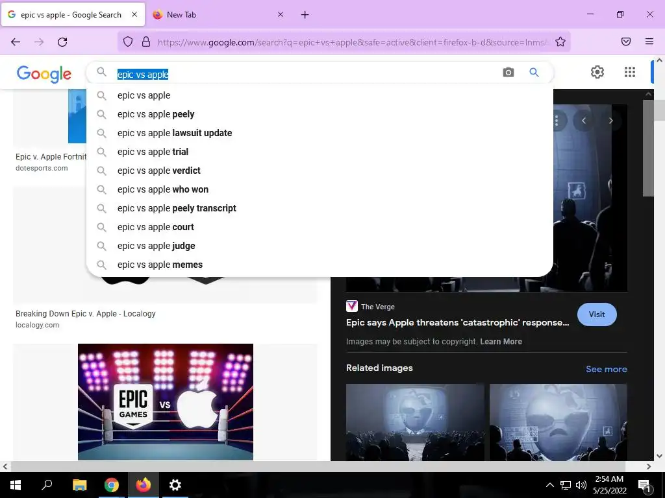The width and height of the screenshot is (665, 498).
Task: Open Settings gear on taskbar
Action: tap(175, 485)
